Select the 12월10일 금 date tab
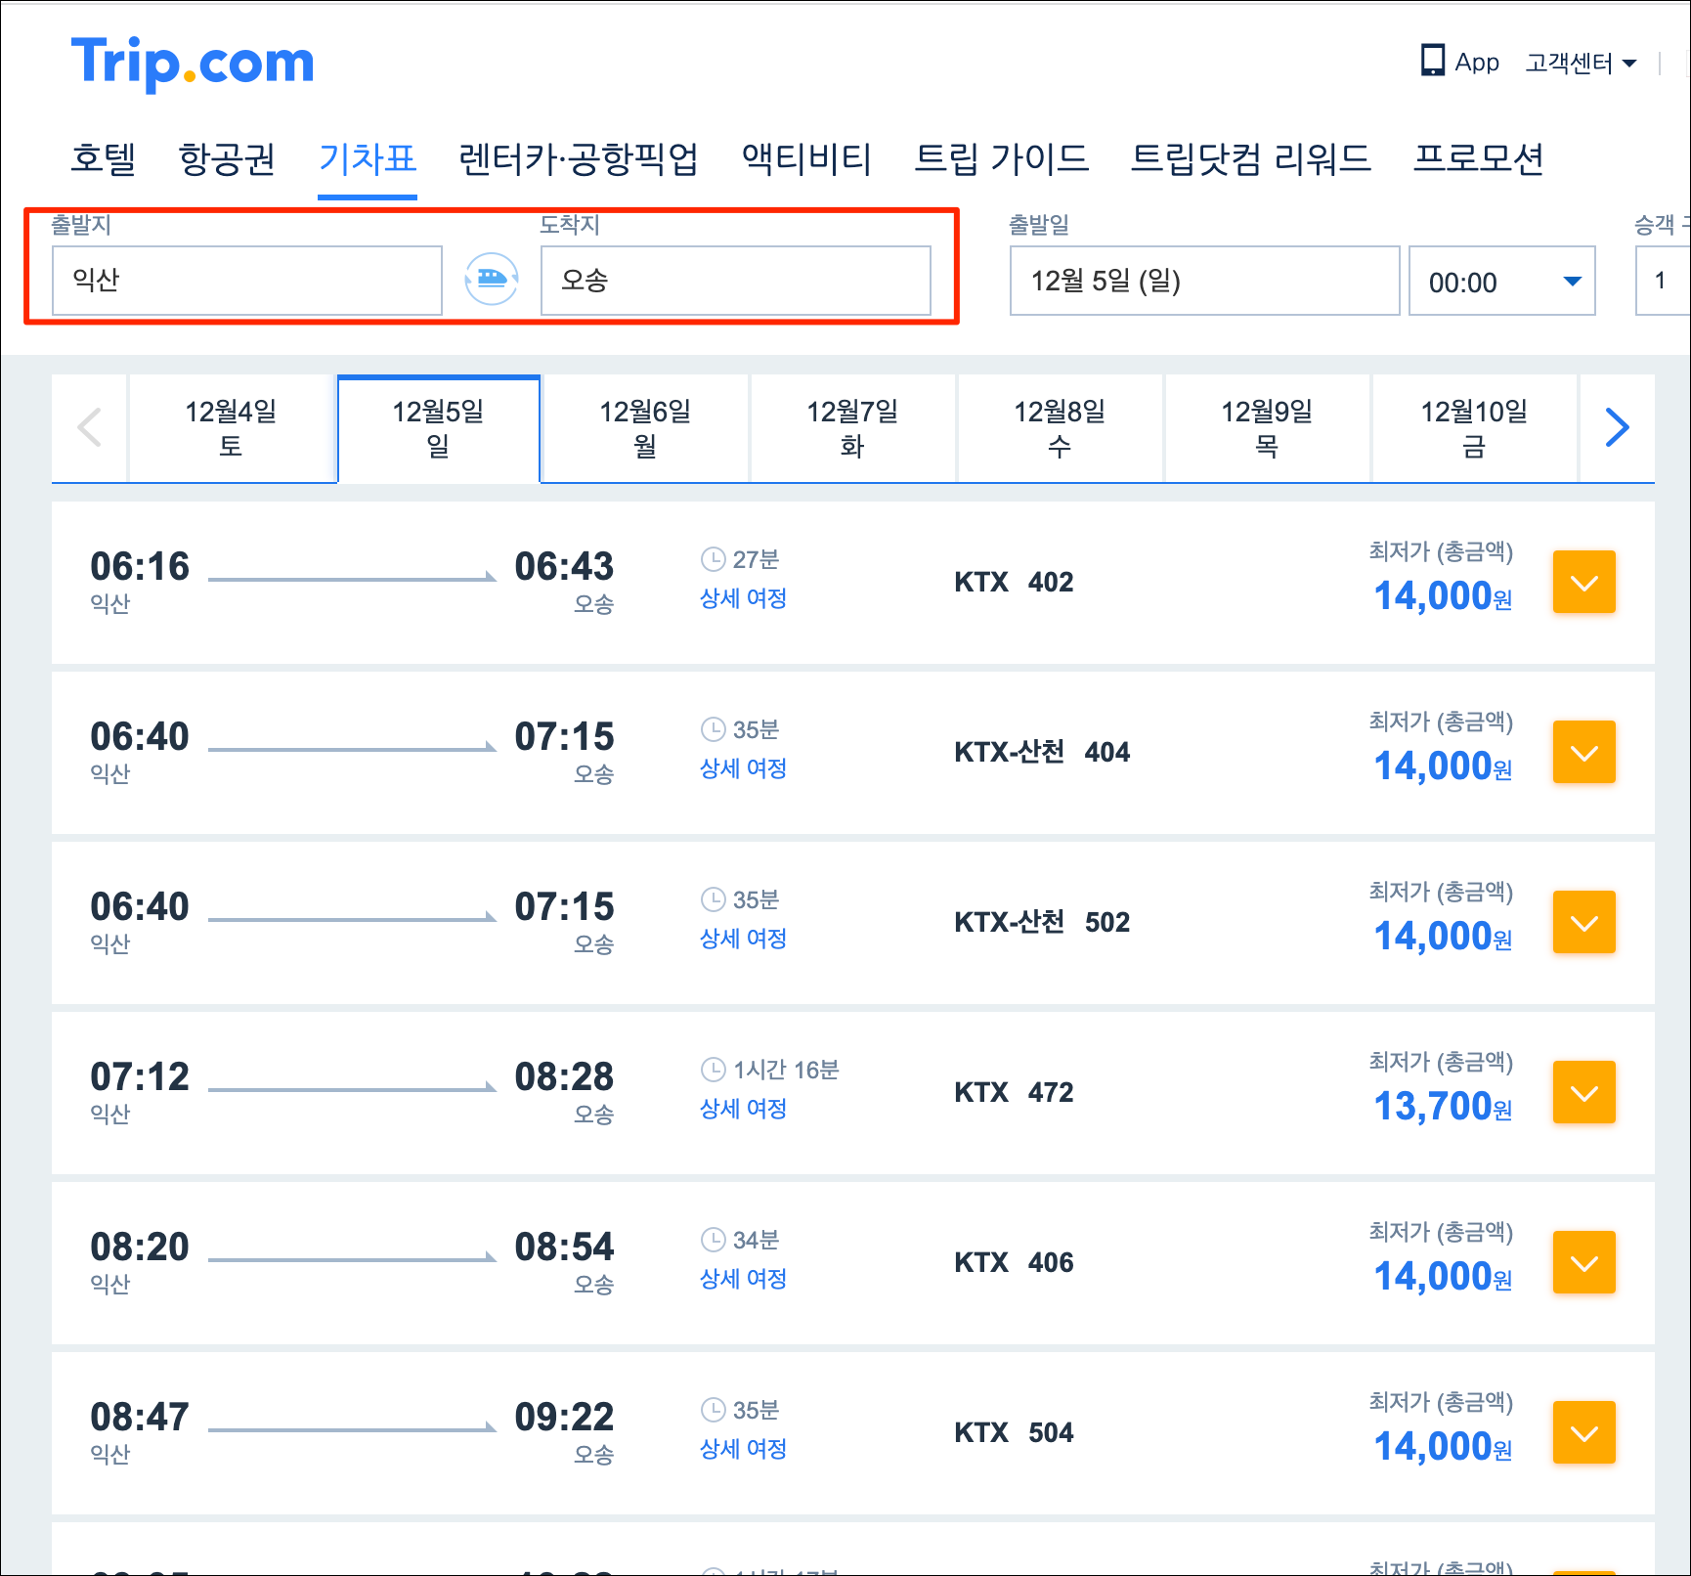This screenshot has height=1576, width=1691. coord(1474,428)
